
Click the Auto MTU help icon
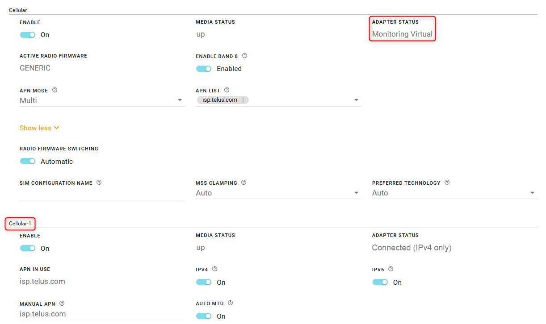(230, 303)
